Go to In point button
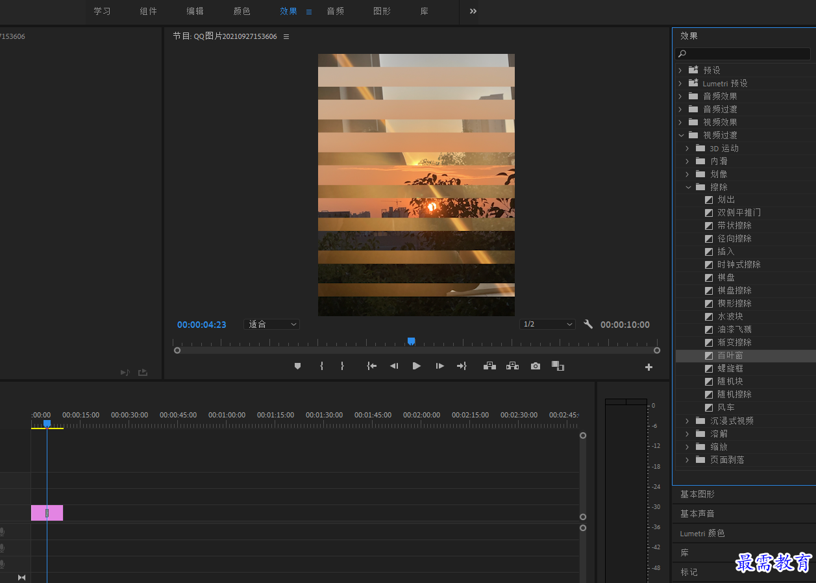Image resolution: width=816 pixels, height=583 pixels. pos(371,366)
